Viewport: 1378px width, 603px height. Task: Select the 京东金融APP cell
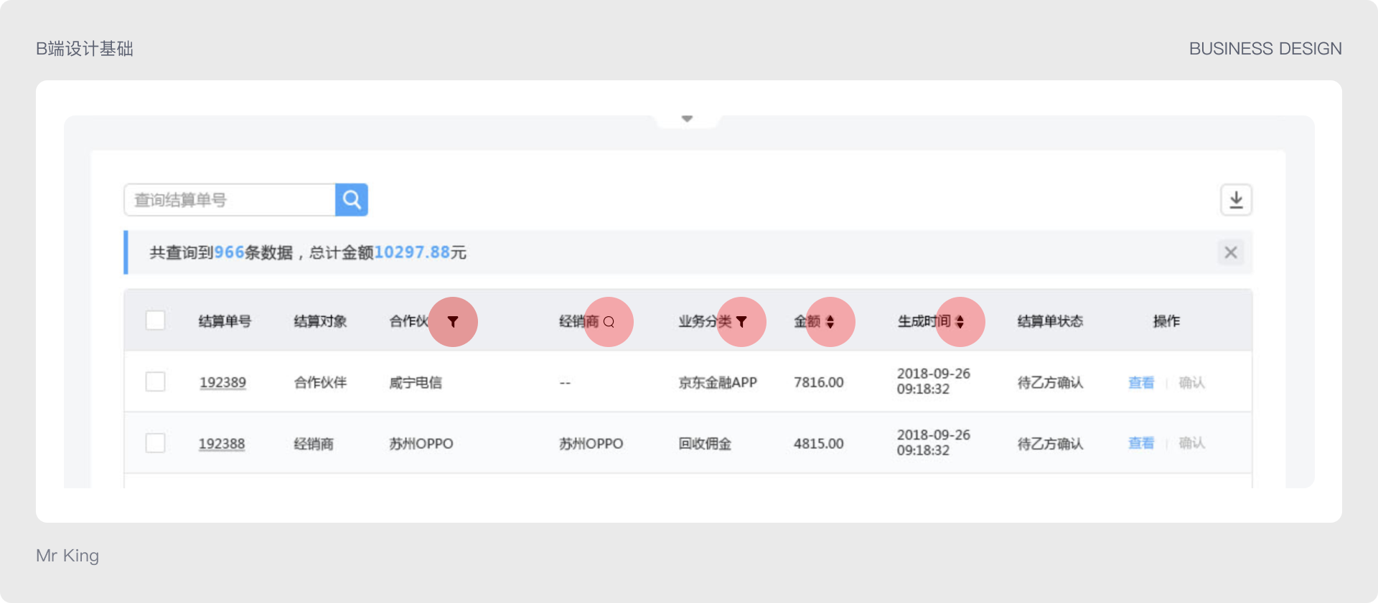click(x=718, y=383)
